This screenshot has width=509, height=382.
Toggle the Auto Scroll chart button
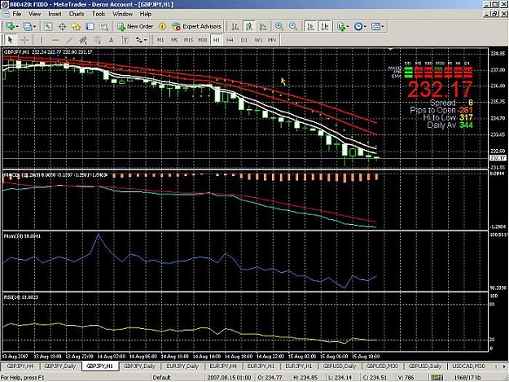pyautogui.click(x=310, y=26)
